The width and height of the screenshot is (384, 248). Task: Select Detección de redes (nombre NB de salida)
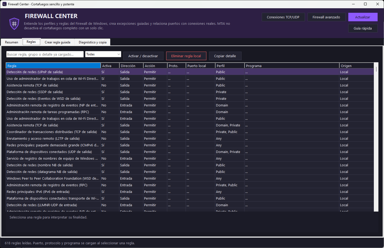point(190,165)
